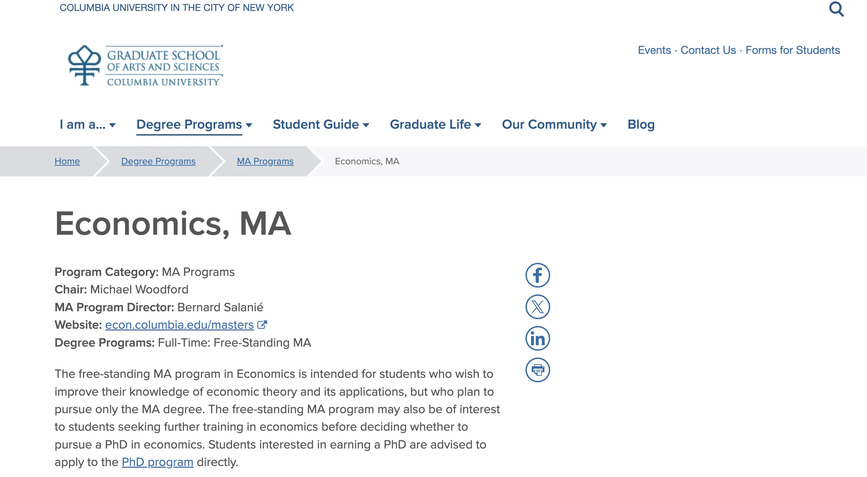
Task: Follow the PhD program link
Action: click(158, 462)
